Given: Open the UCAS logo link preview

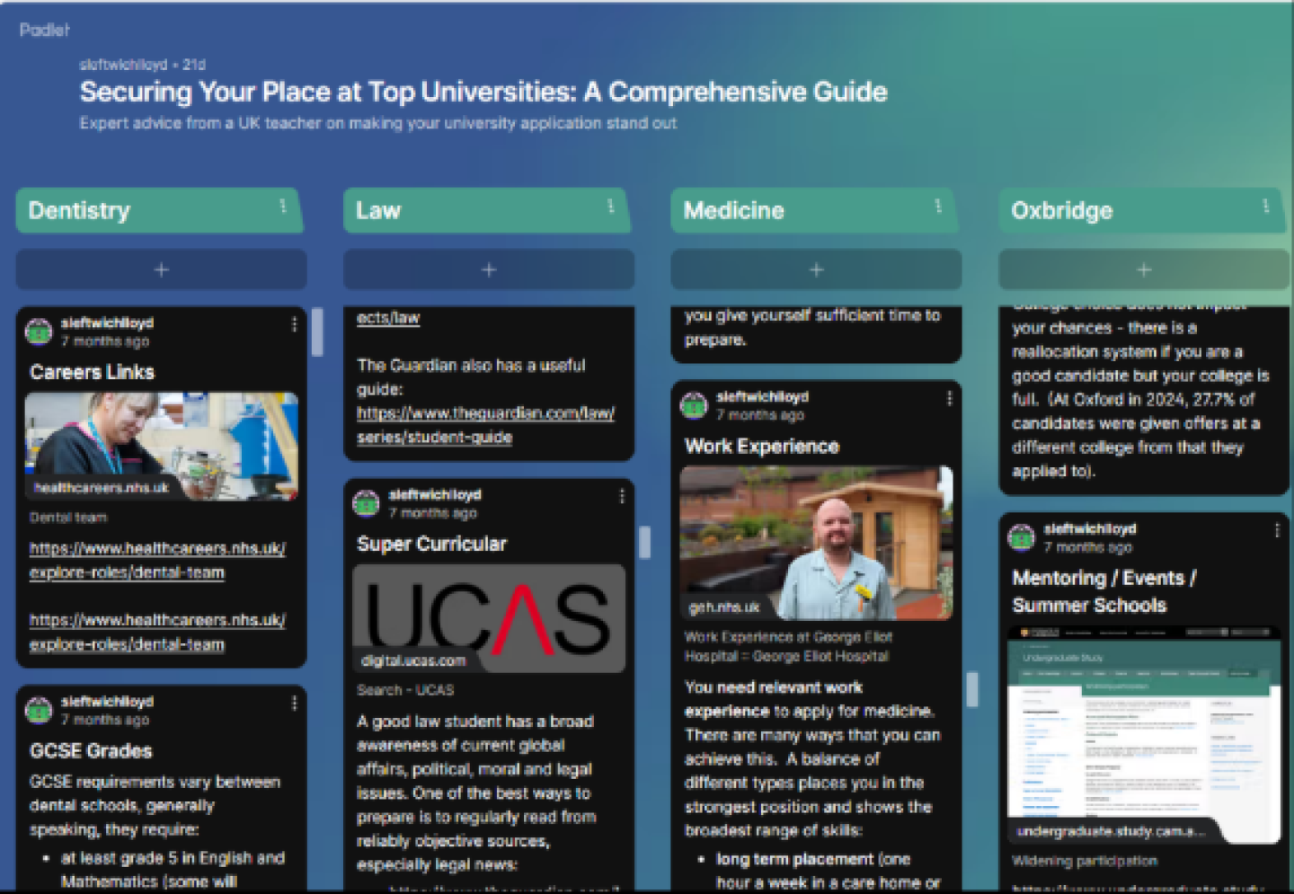Looking at the screenshot, I should (x=489, y=618).
